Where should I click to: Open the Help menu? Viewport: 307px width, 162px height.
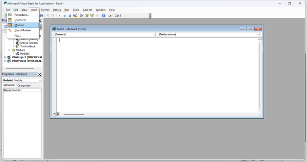112,10
